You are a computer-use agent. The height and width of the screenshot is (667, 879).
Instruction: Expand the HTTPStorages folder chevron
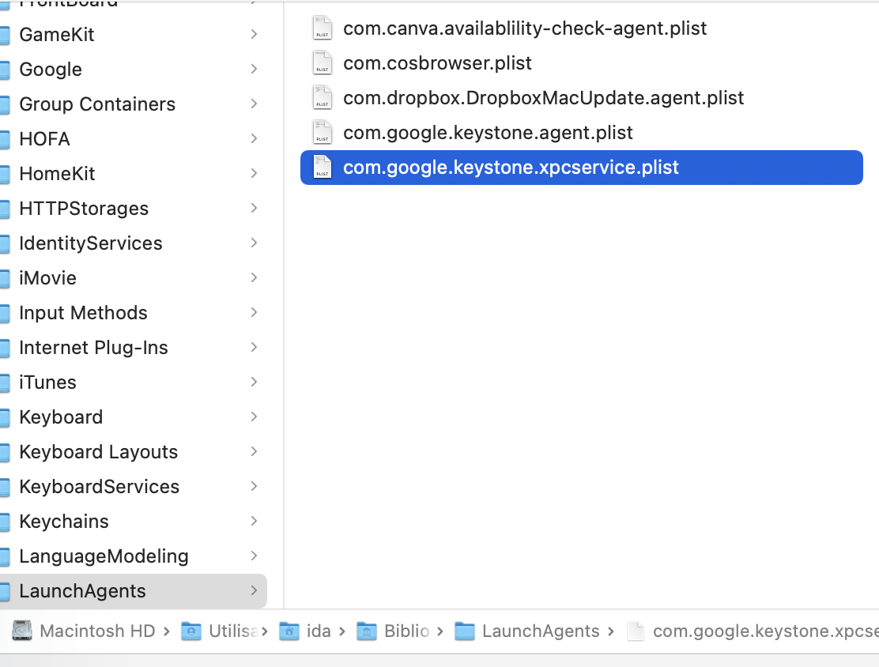(254, 209)
